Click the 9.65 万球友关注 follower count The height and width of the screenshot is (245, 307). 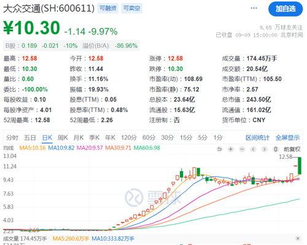coord(281,28)
